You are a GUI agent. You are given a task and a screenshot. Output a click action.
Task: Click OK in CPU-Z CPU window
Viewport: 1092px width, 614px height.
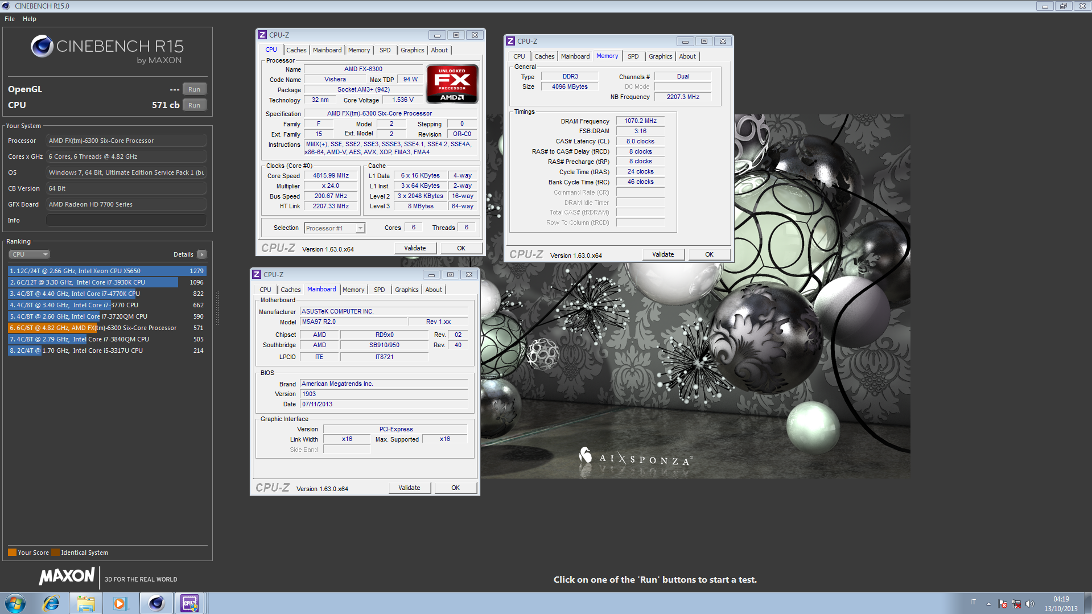coord(461,248)
